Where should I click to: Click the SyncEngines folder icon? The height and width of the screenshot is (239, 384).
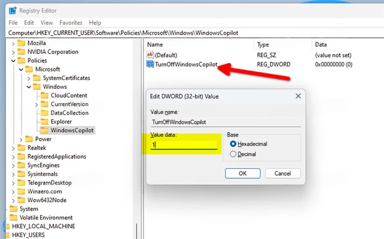[21, 165]
